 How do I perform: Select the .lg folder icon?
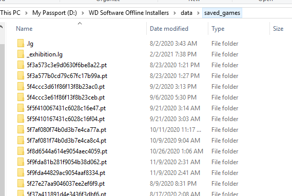pos(21,44)
